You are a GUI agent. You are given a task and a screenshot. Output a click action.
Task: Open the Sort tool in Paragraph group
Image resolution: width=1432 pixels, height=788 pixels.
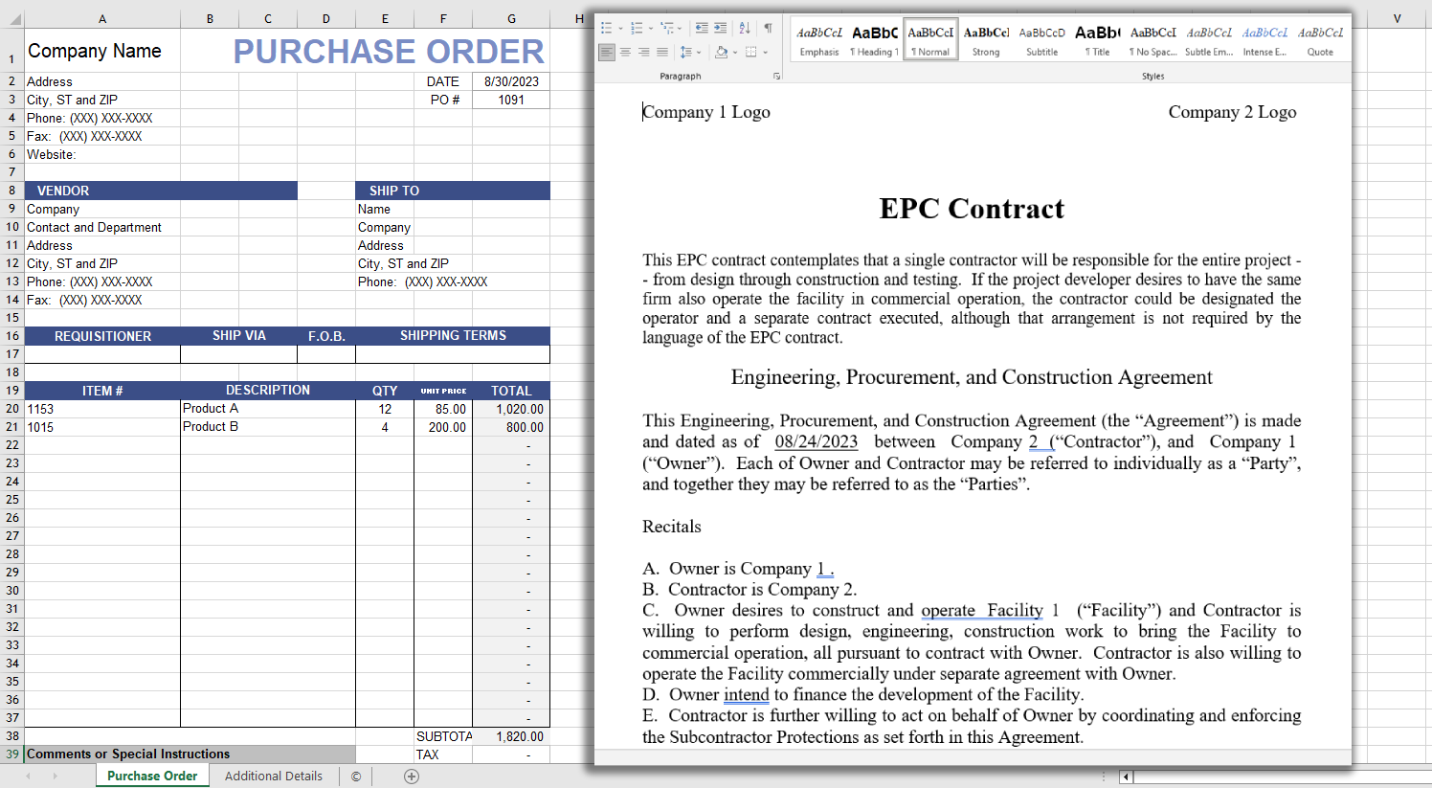pyautogui.click(x=745, y=28)
